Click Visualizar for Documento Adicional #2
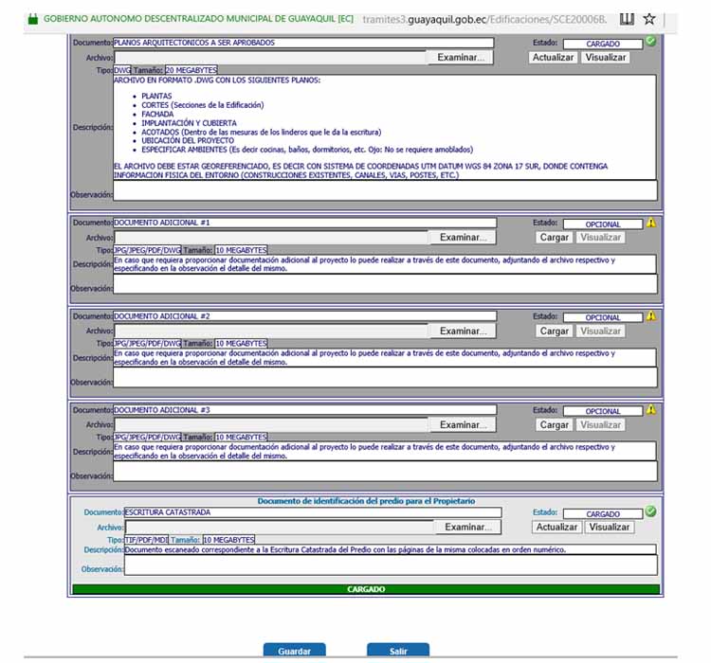 coord(600,331)
